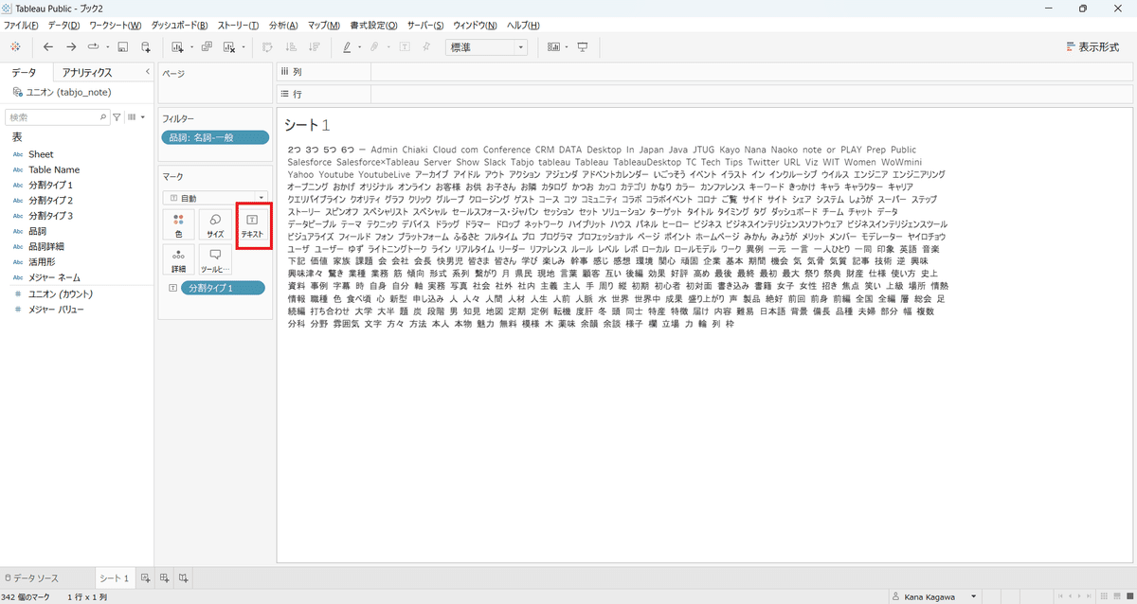The width and height of the screenshot is (1137, 604).
Task: Select the 品詞詳細 field
Action: pos(46,246)
